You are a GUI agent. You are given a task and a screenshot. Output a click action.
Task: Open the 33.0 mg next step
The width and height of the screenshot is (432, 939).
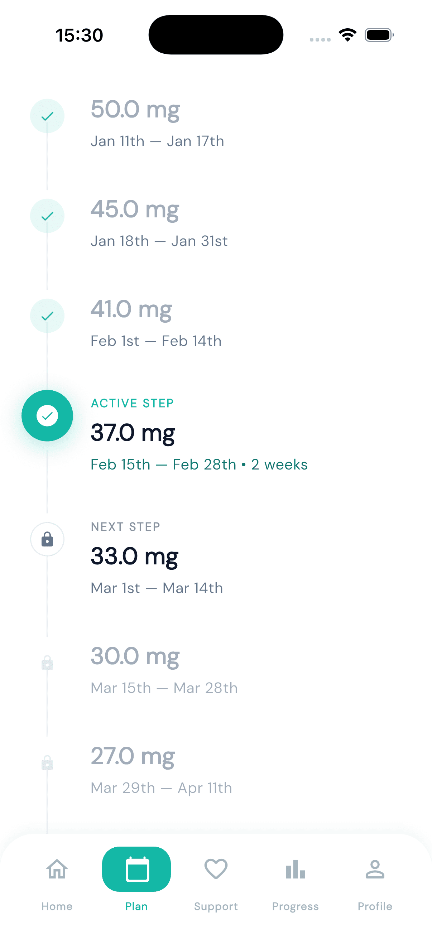click(134, 556)
